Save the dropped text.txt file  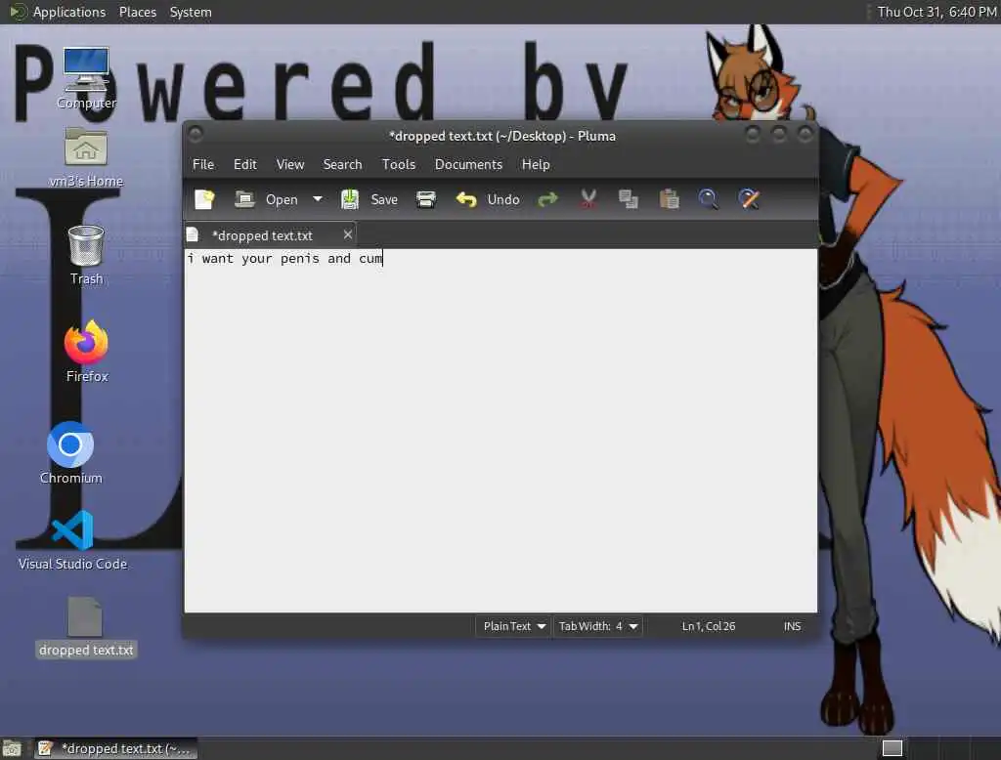pyautogui.click(x=369, y=199)
